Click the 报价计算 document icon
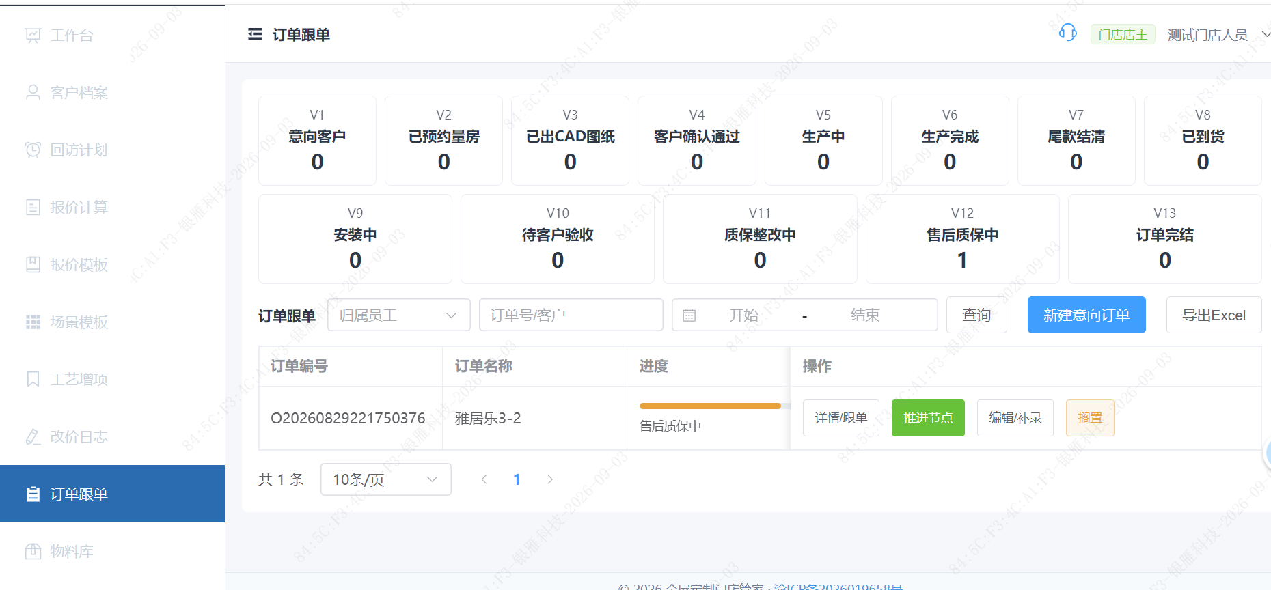 33,207
